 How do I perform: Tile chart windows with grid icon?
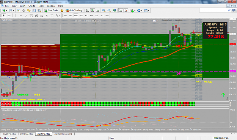pyautogui.click(x=114, y=11)
